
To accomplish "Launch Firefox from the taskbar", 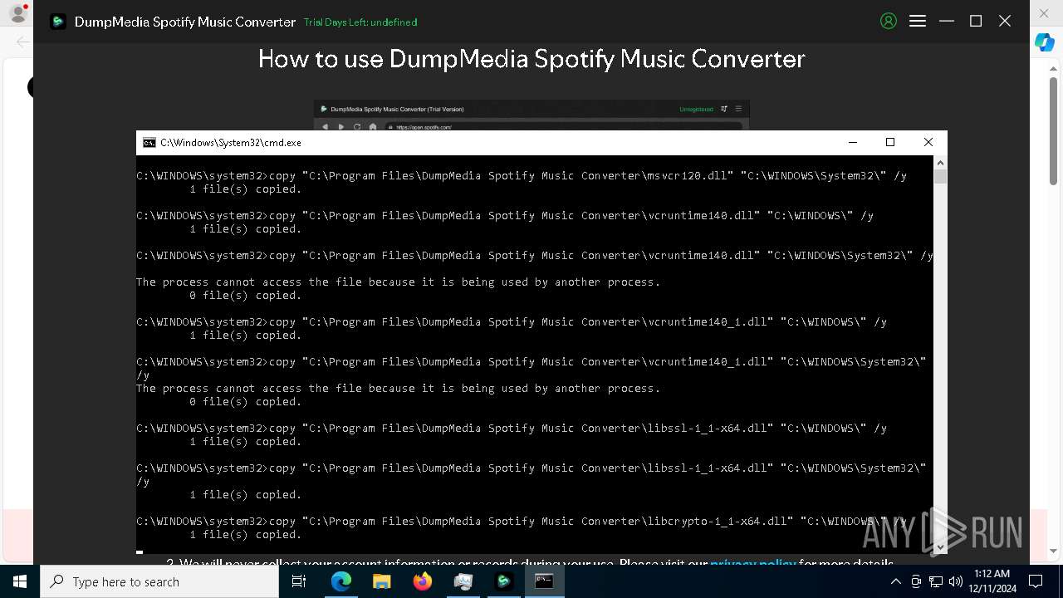I will [x=422, y=581].
